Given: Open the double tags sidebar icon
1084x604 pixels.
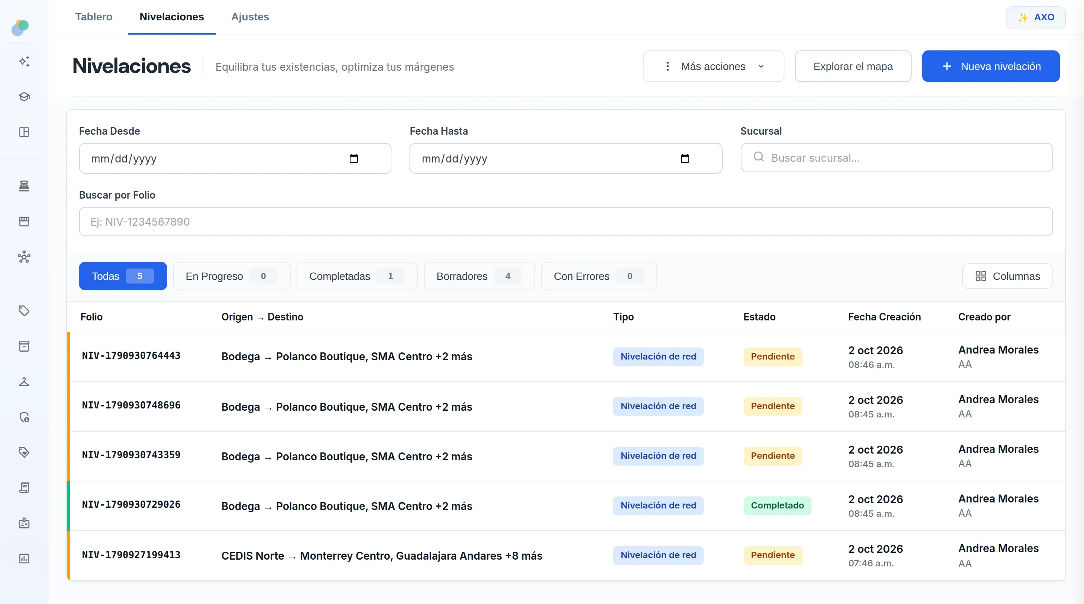Looking at the screenshot, I should (x=24, y=452).
